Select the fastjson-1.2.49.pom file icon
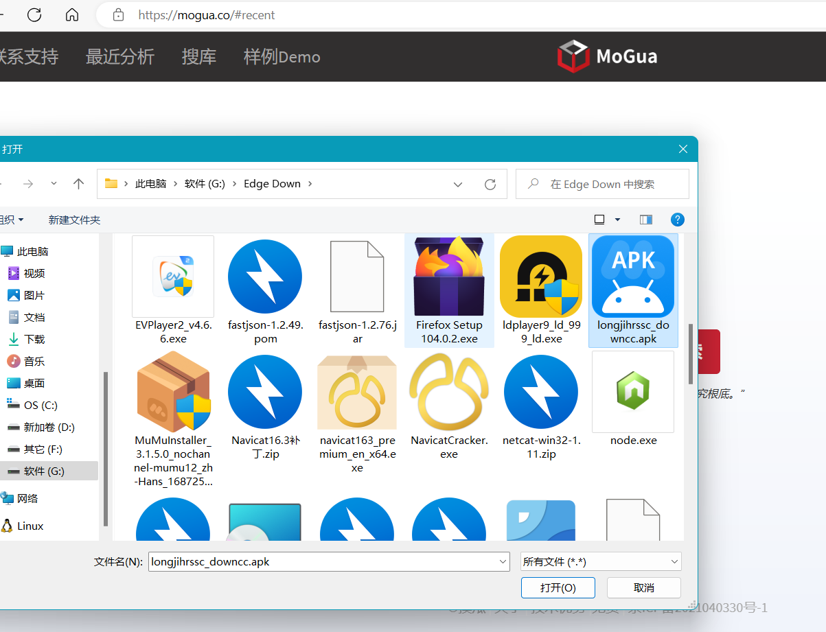The image size is (826, 632). point(265,276)
